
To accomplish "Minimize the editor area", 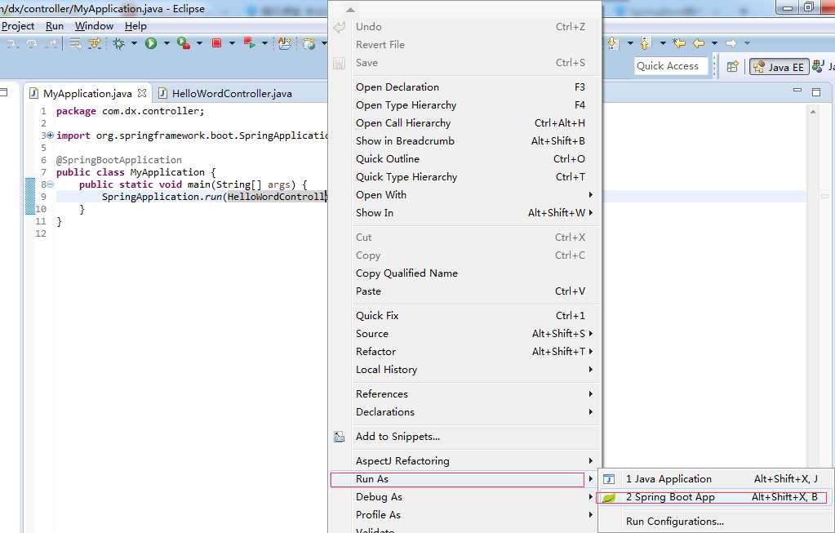I will tap(797, 91).
